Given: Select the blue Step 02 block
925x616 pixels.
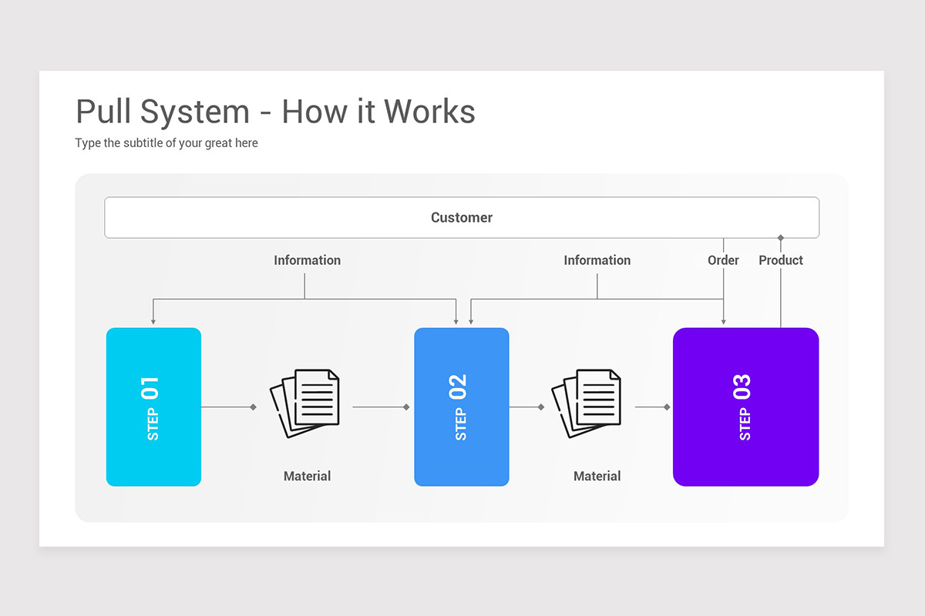Looking at the screenshot, I should (462, 407).
